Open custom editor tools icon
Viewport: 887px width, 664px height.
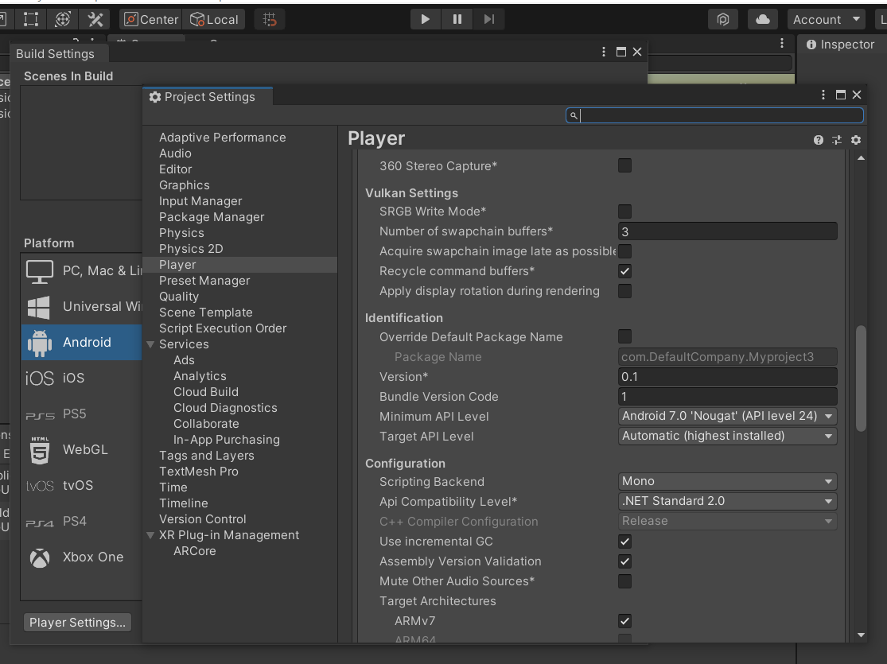click(95, 19)
